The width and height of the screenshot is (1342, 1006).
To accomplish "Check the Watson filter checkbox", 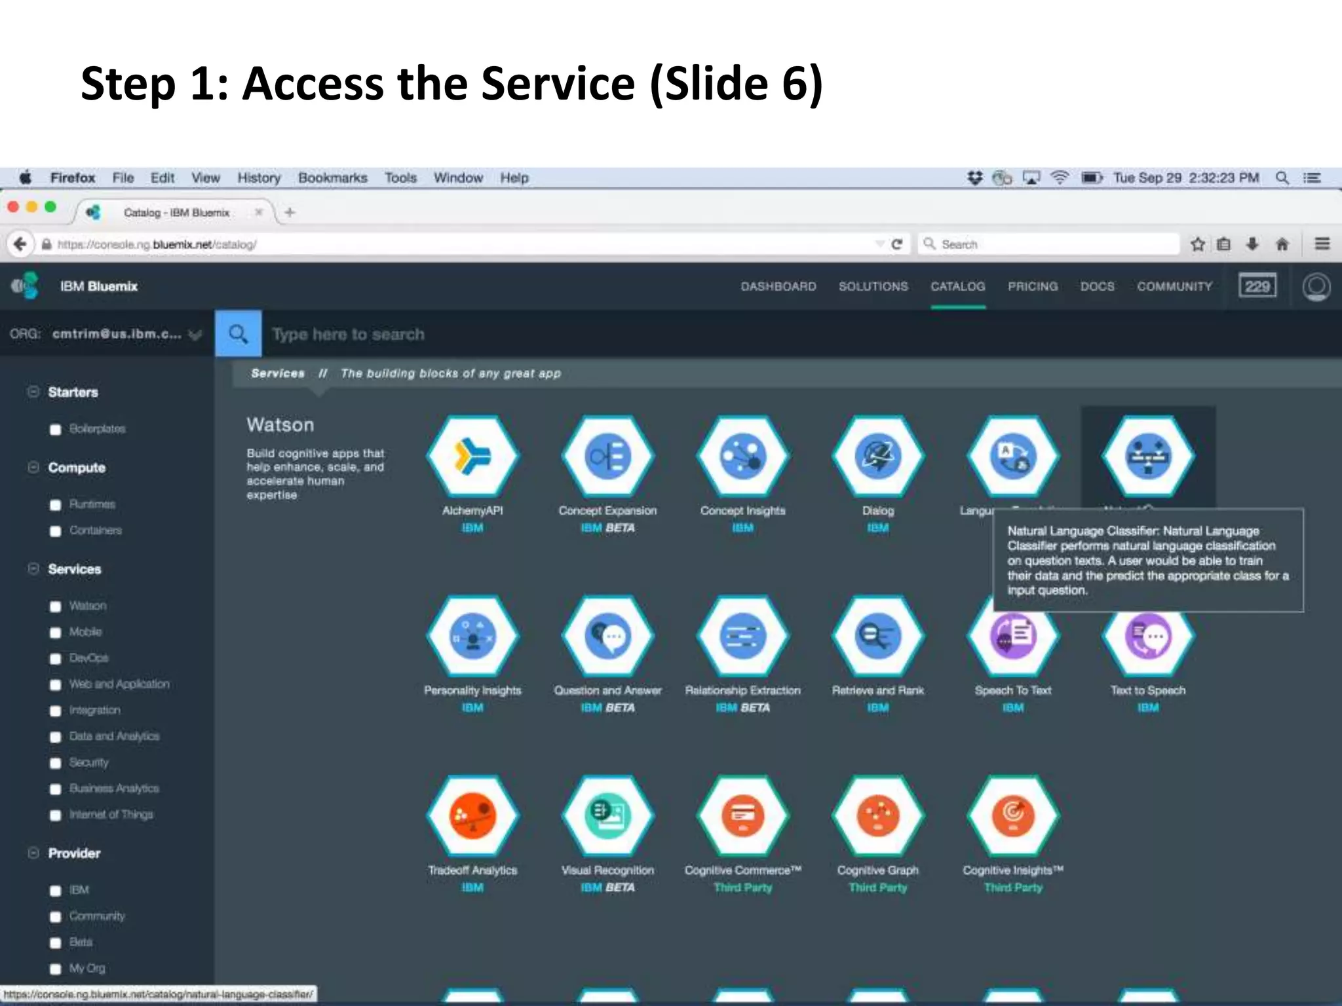I will click(x=56, y=606).
